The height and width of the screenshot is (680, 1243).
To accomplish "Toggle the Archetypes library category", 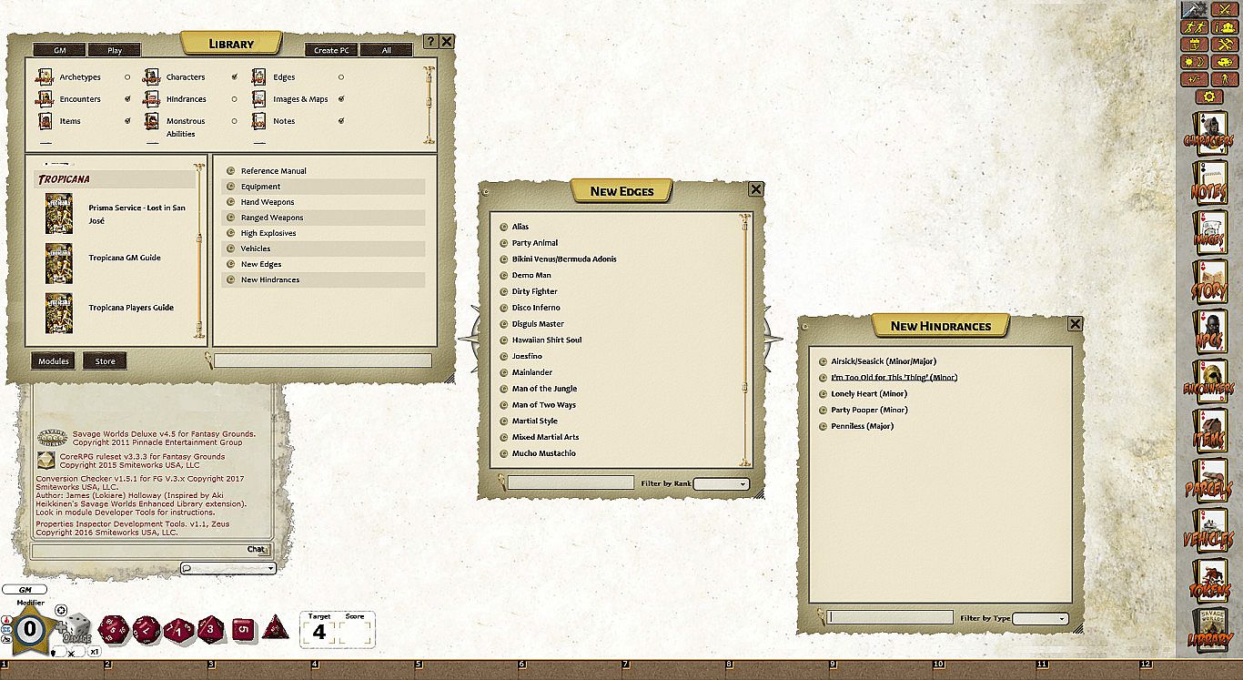I will (x=127, y=77).
